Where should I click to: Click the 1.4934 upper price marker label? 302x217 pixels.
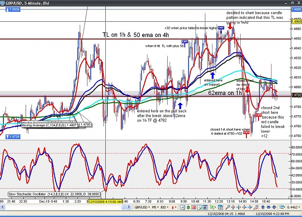(x=13, y=9)
